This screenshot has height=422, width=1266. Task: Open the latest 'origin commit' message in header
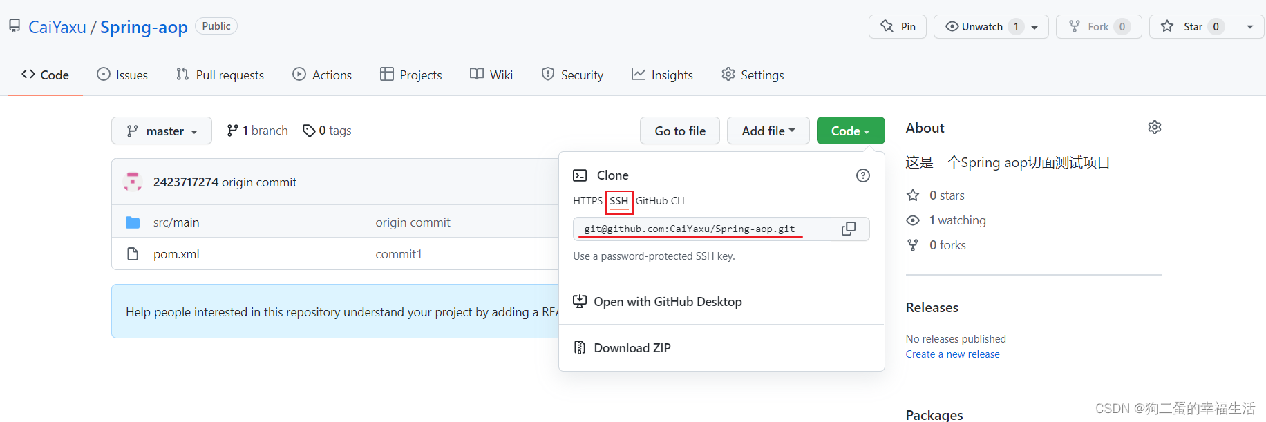(x=259, y=182)
